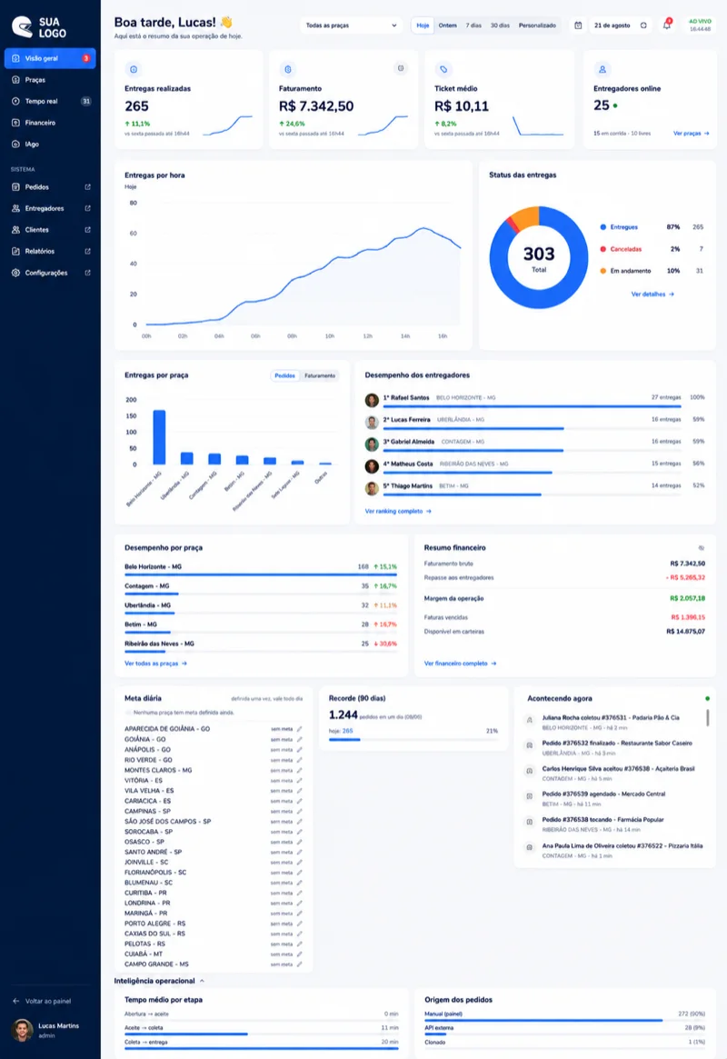Follow the Ver praças link
Viewport: 727px width, 1059px height.
pyautogui.click(x=692, y=134)
